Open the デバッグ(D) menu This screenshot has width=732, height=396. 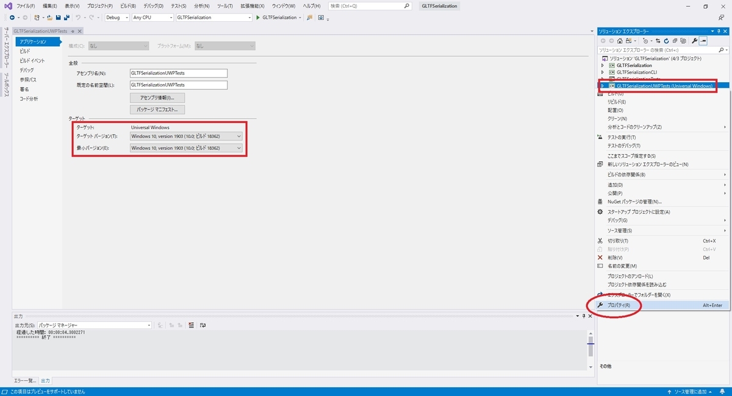click(x=153, y=6)
